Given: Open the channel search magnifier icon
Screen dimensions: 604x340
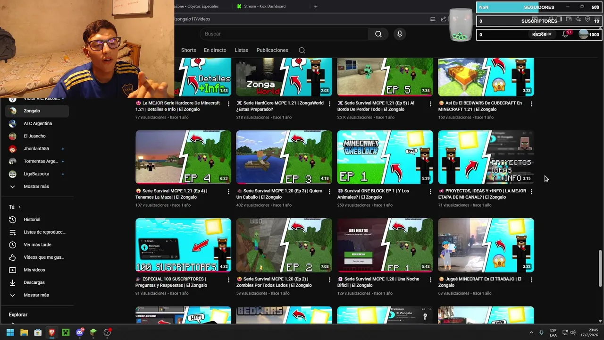Looking at the screenshot, I should coord(302,51).
